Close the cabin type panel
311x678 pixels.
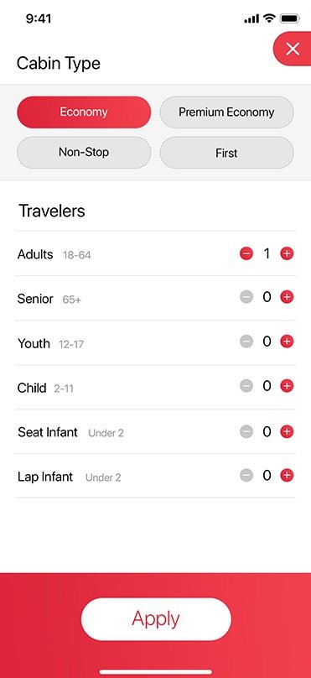click(x=293, y=49)
